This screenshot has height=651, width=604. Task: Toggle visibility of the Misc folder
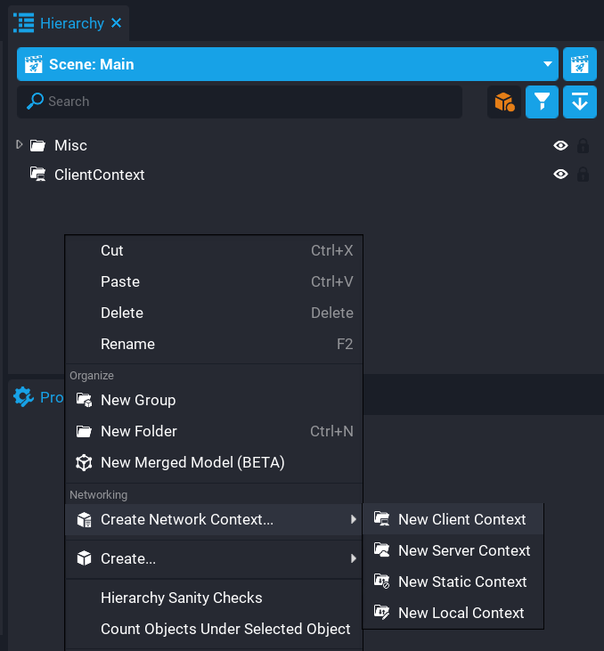pos(560,145)
